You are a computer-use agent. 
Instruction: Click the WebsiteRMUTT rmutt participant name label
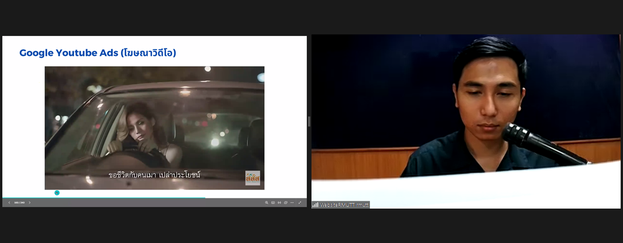343,205
